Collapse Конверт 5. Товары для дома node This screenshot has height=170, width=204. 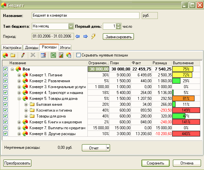click(x=19, y=99)
